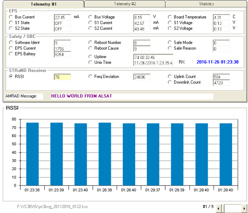Image resolution: width=248 pixels, height=213 pixels.
Task: Pick the EPS Battery radio button
Action: (x=11, y=54)
